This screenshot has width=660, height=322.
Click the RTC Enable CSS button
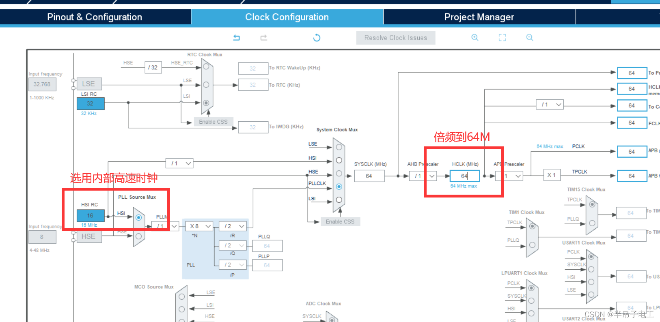[213, 122]
